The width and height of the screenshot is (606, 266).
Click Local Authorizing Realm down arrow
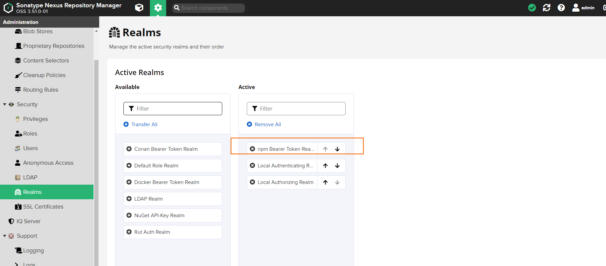click(x=337, y=182)
